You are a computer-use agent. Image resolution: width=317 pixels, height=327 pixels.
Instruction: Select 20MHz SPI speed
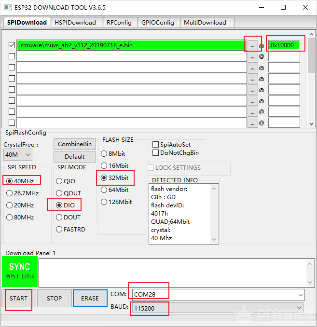point(20,205)
